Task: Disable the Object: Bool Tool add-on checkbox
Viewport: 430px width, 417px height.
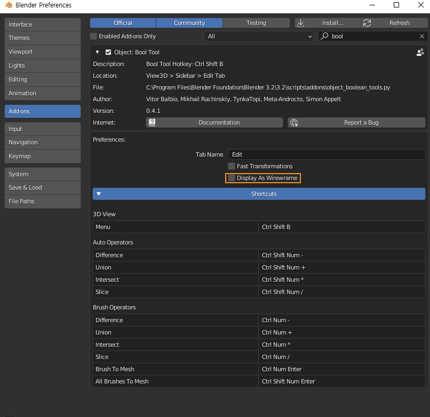Action: point(108,52)
